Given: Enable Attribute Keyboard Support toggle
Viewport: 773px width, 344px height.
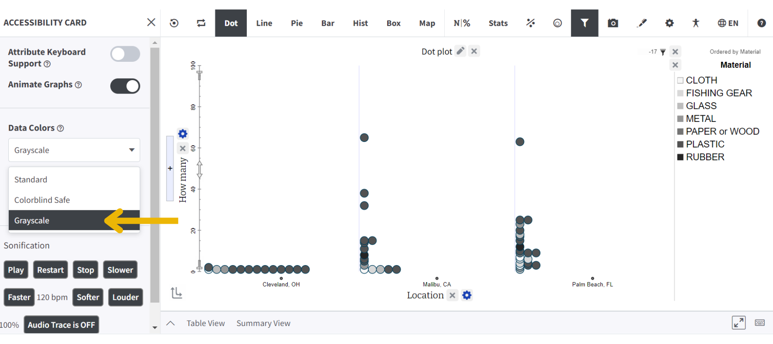Looking at the screenshot, I should (x=125, y=54).
